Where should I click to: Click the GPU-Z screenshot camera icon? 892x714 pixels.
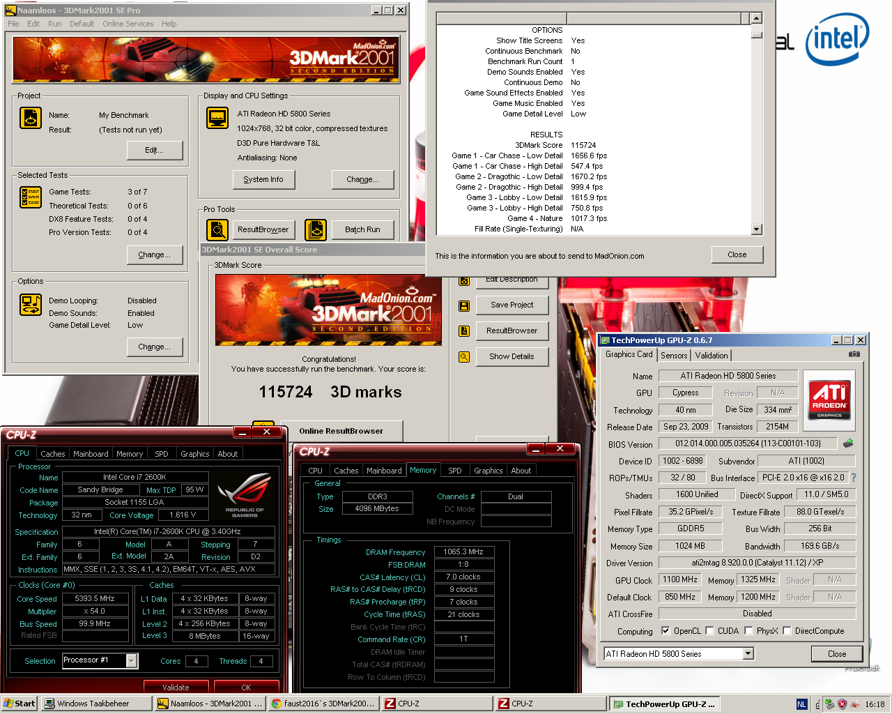(854, 354)
